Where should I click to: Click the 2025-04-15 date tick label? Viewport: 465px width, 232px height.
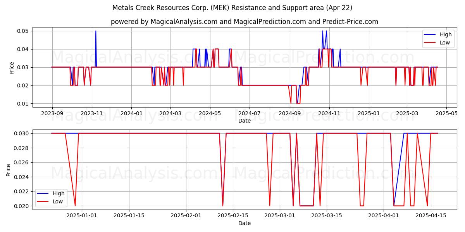431,216
